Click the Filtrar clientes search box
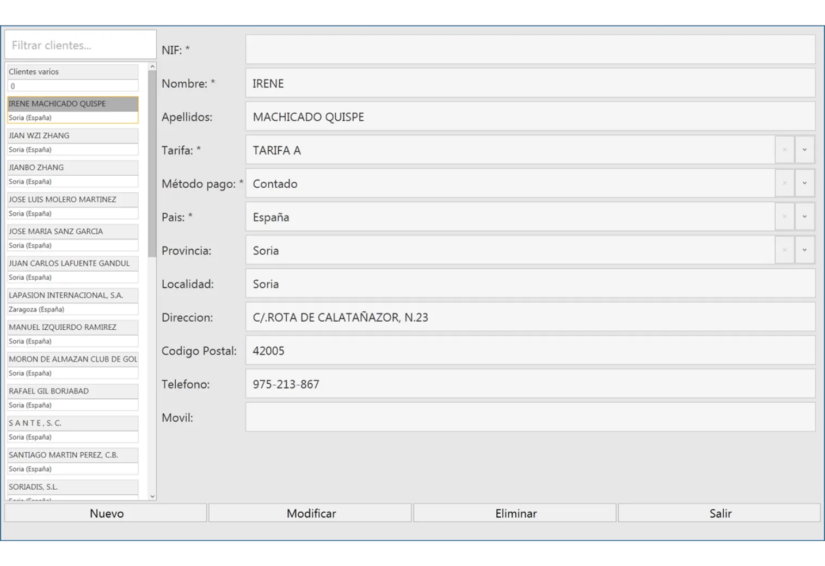The height and width of the screenshot is (566, 825). (x=81, y=45)
